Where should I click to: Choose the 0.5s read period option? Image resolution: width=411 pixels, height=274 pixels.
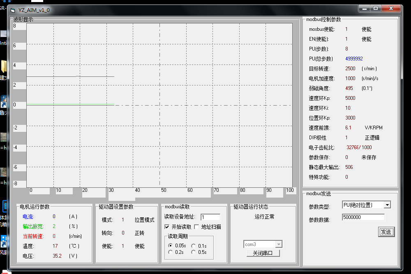click(194, 252)
